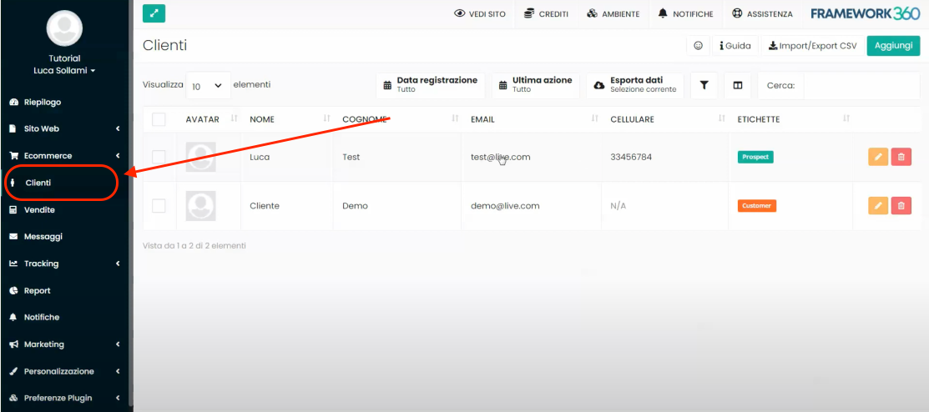Viewport: 929px width, 412px height.
Task: Open Messaggi in the sidebar
Action: pos(43,237)
